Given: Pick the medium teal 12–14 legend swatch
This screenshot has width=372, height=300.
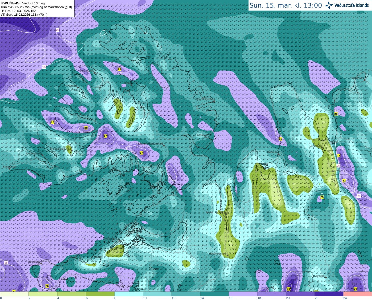Looking at the screenshot, I should tap(186, 294).
